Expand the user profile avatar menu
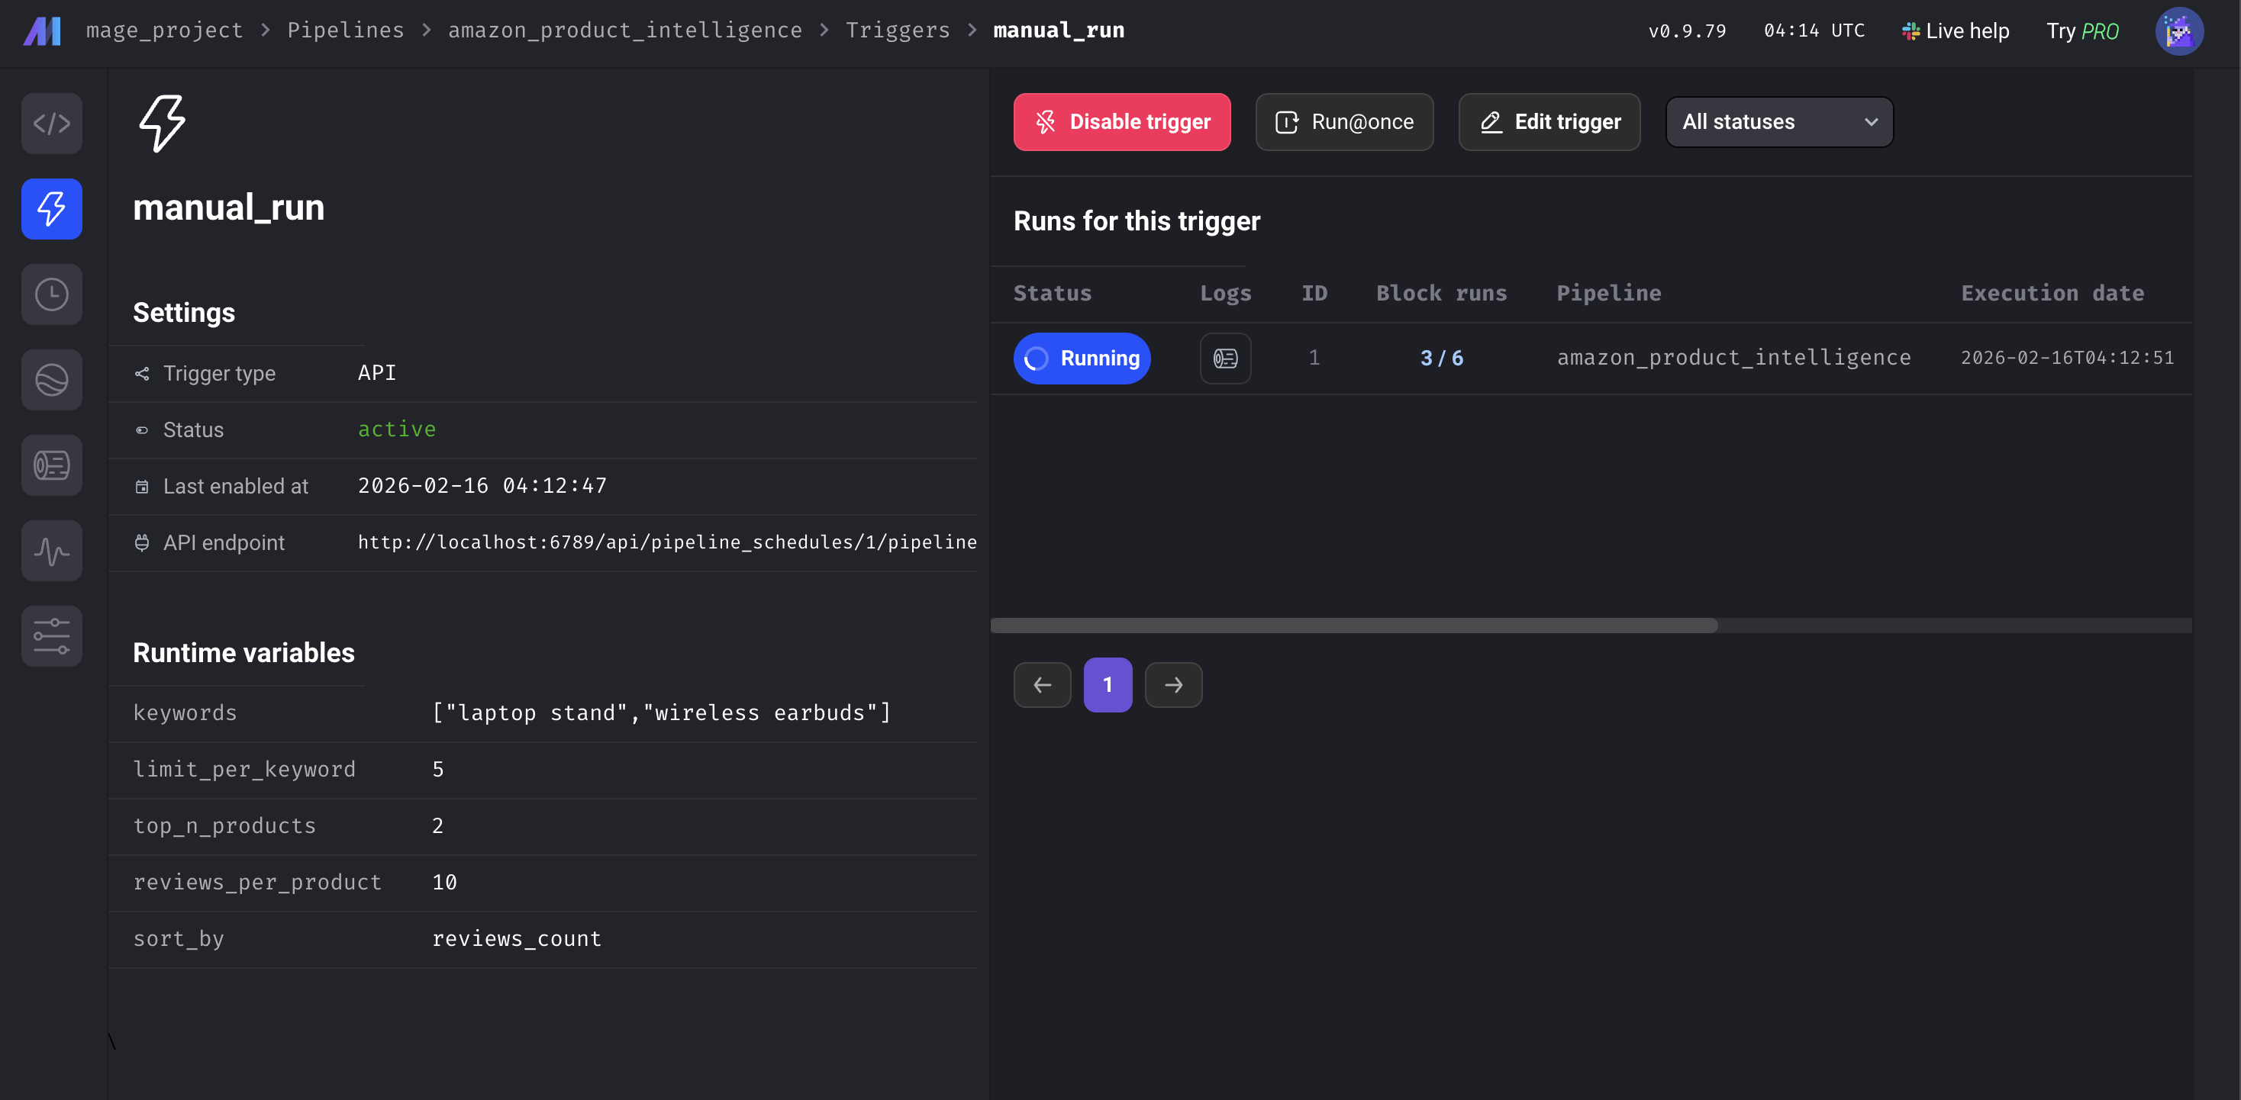Viewport: 2241px width, 1100px height. 2178,31
